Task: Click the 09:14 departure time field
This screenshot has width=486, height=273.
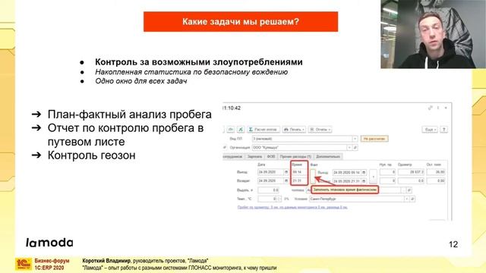Action: (299, 172)
